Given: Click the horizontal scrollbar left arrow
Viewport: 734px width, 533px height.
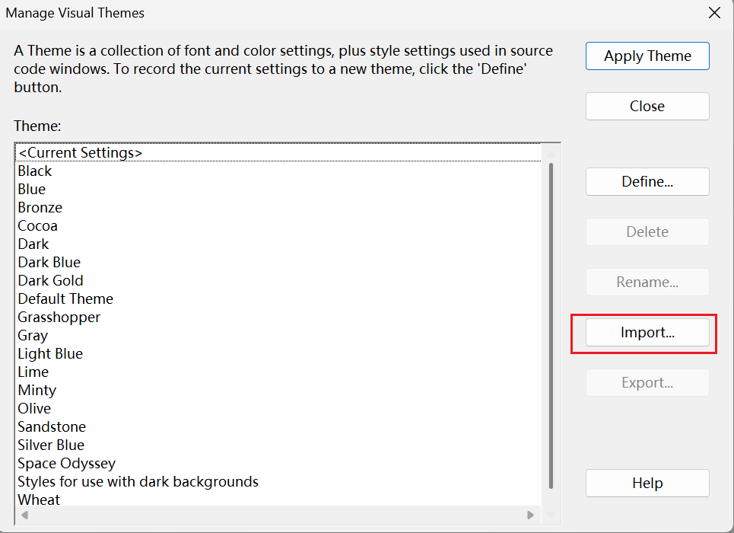Looking at the screenshot, I should (x=25, y=515).
